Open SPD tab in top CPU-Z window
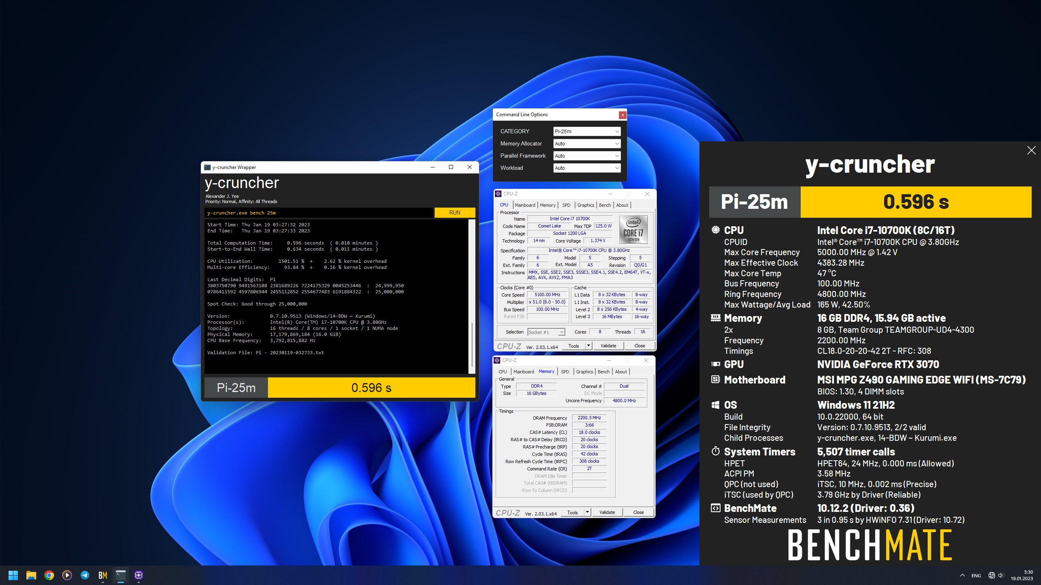This screenshot has width=1041, height=585. click(566, 205)
